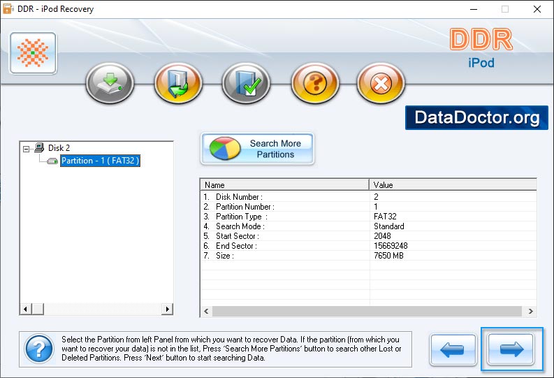The width and height of the screenshot is (554, 378).
Task: Click Search More Partitions button
Action: click(258, 149)
